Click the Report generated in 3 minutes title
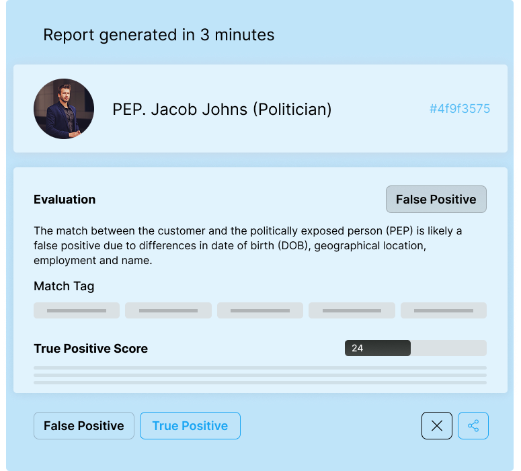The height and width of the screenshot is (471, 521). [x=159, y=35]
